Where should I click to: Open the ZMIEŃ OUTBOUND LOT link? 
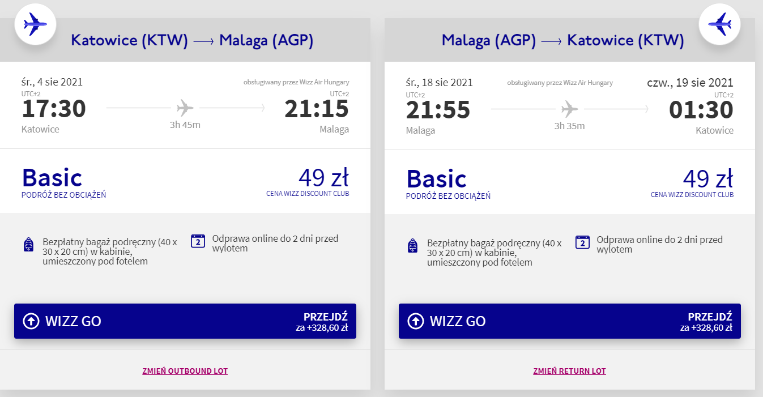pos(185,371)
